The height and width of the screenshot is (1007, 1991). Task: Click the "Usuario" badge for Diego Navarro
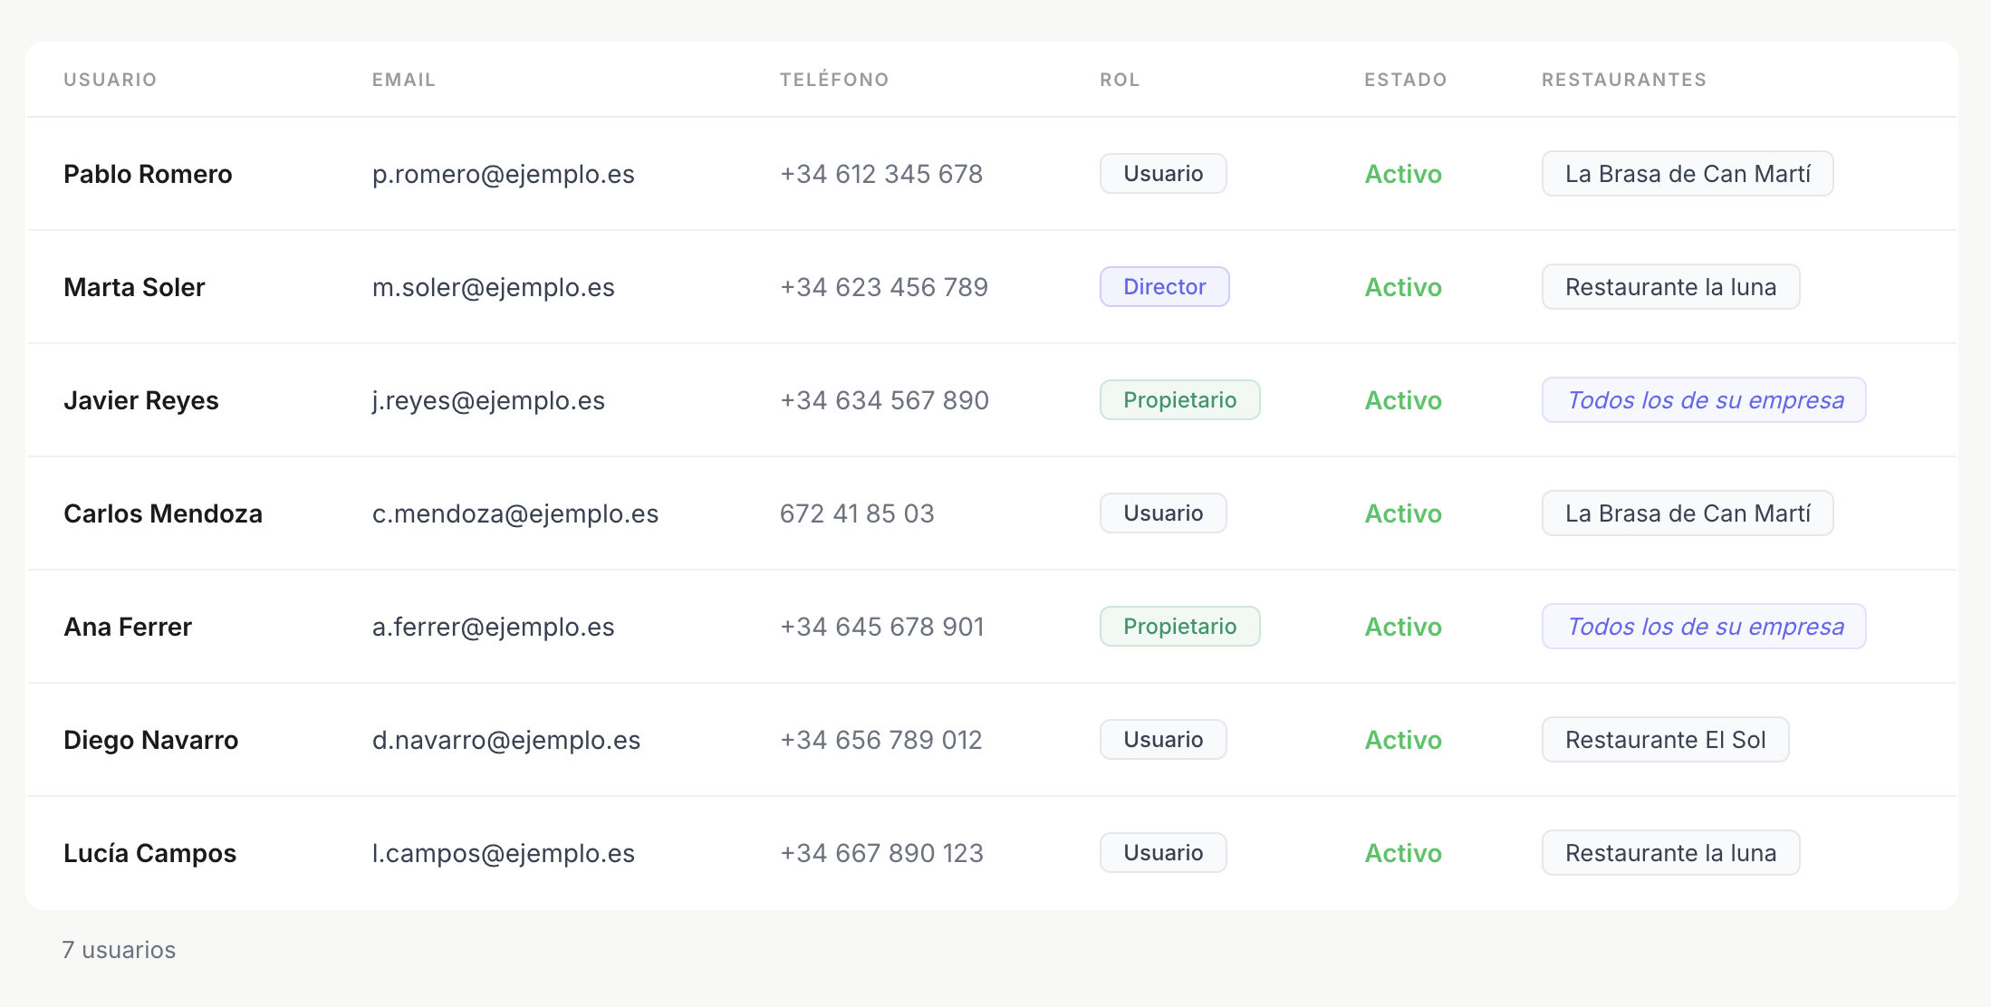click(x=1163, y=739)
